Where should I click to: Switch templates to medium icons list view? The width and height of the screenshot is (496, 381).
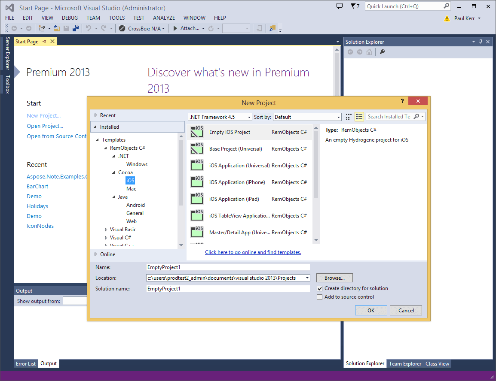pyautogui.click(x=359, y=117)
